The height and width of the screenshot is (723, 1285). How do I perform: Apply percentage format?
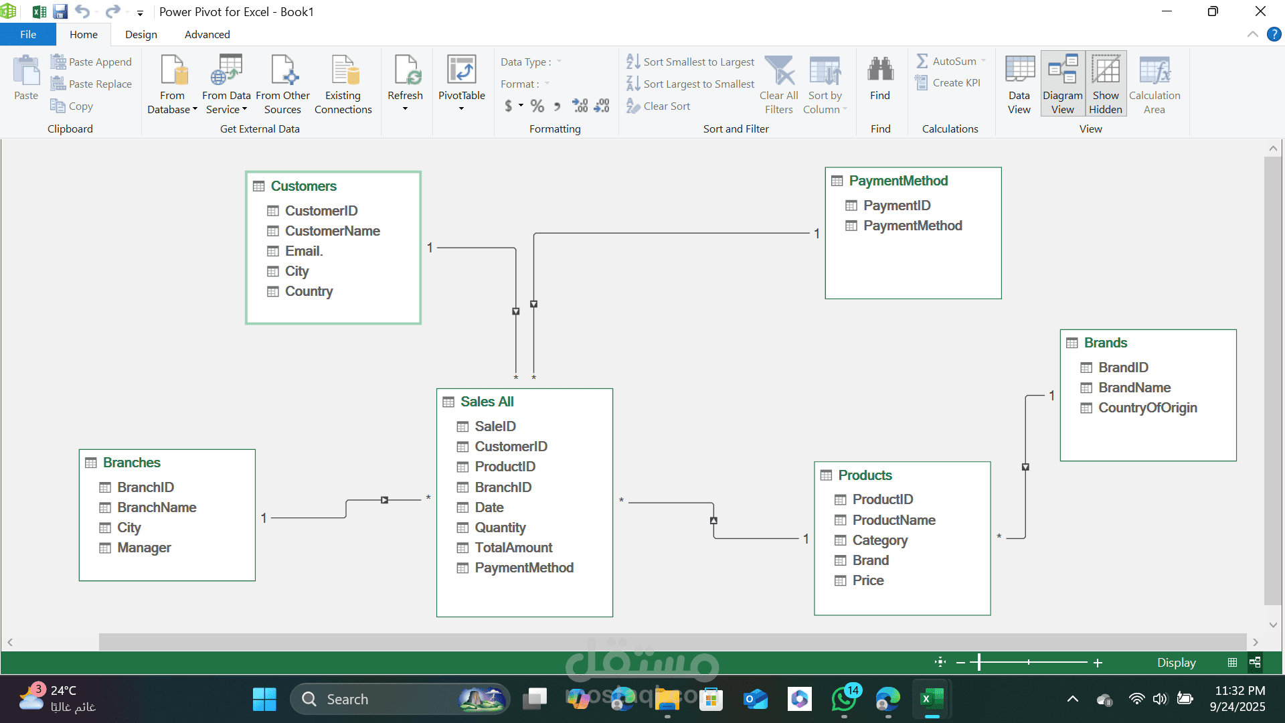coord(537,106)
